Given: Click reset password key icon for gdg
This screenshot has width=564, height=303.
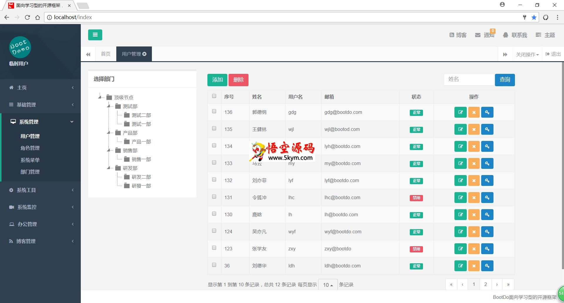Looking at the screenshot, I should point(487,112).
